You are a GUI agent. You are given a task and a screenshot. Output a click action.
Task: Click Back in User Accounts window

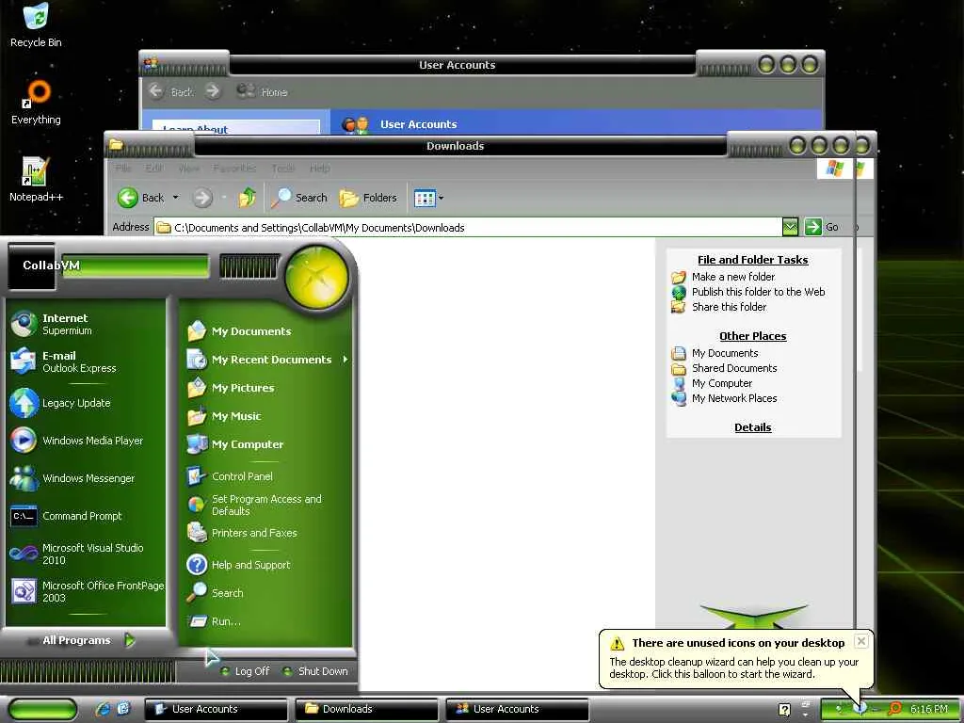click(x=171, y=91)
